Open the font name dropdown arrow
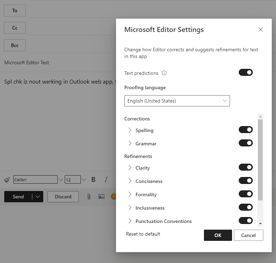The width and height of the screenshot is (276, 263). (61, 180)
